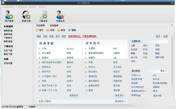
Task: Click artist Beyond
Action: (70, 49)
